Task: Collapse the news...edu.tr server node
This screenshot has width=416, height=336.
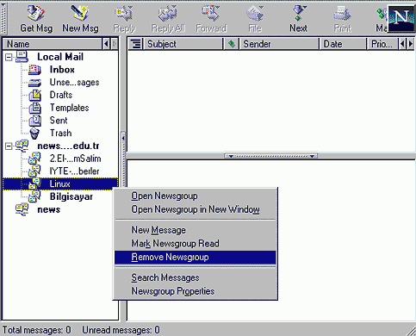Action: 9,146
